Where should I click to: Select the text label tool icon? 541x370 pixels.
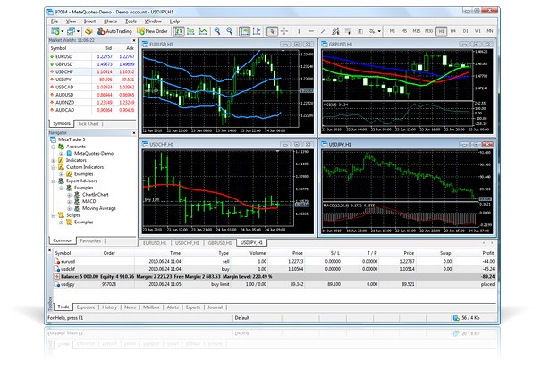click(x=359, y=31)
